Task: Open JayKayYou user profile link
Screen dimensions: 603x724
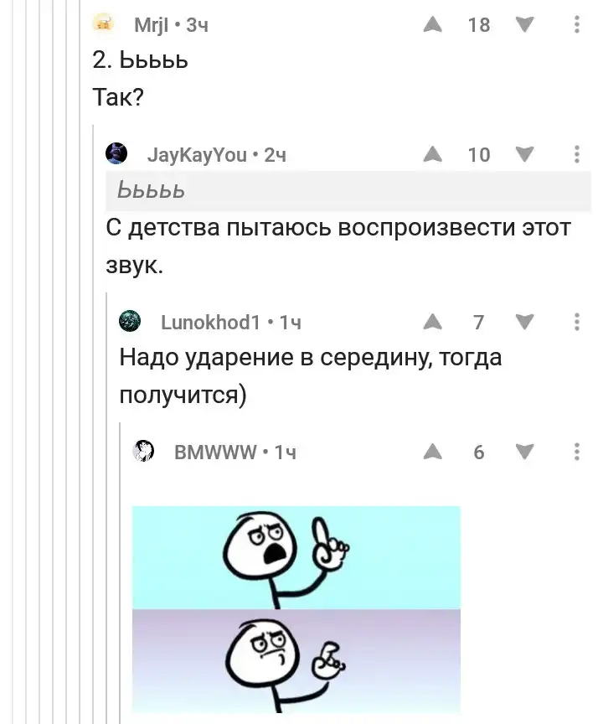Action: [x=197, y=155]
